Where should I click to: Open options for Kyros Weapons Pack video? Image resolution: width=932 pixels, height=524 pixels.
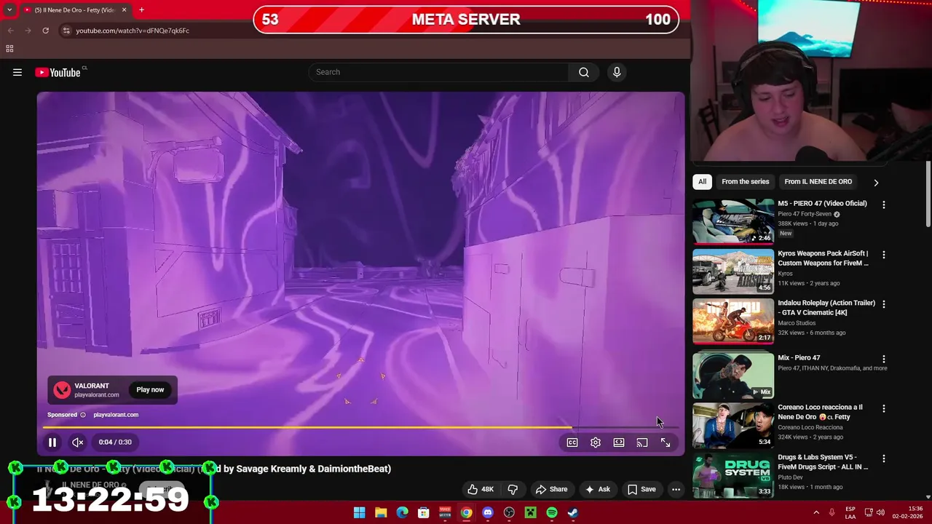tap(884, 255)
